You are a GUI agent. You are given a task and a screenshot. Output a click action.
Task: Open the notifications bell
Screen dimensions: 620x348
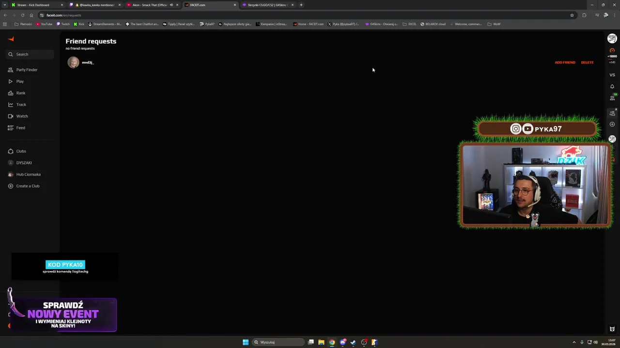[612, 87]
